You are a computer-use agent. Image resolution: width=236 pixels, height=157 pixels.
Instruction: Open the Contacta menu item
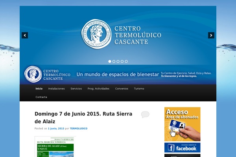(x=41, y=97)
